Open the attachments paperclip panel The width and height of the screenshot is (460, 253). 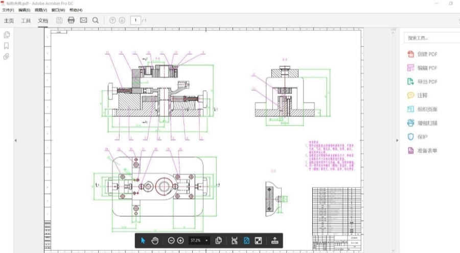point(6,57)
